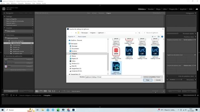Open the Organizar dropdown menu
Image resolution: width=200 pixels, height=112 pixels.
(x=71, y=37)
